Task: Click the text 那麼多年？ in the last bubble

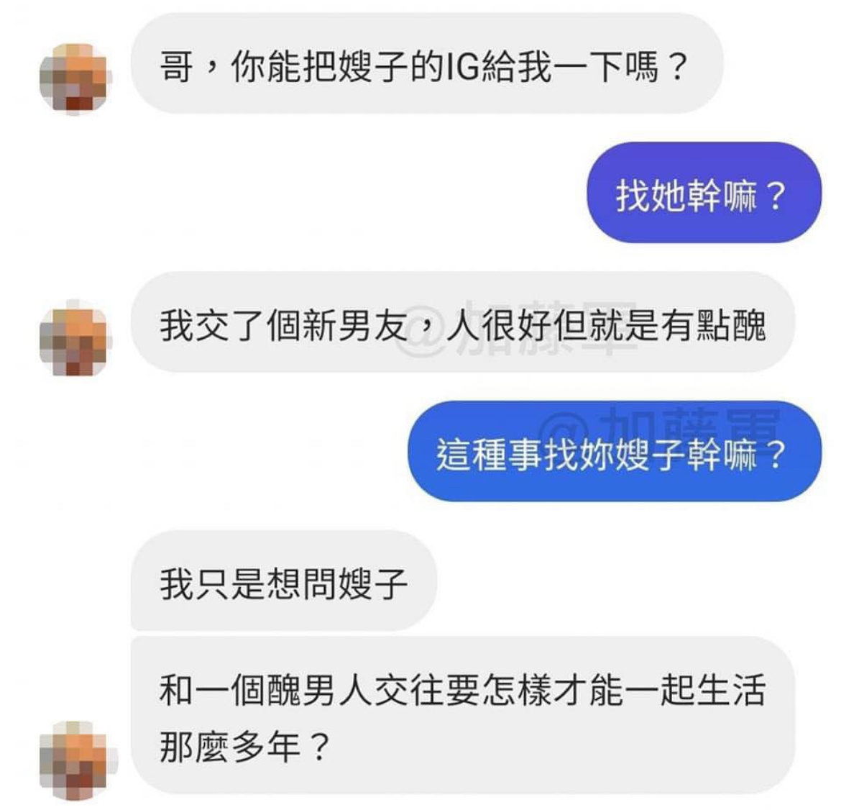Action: (x=244, y=747)
